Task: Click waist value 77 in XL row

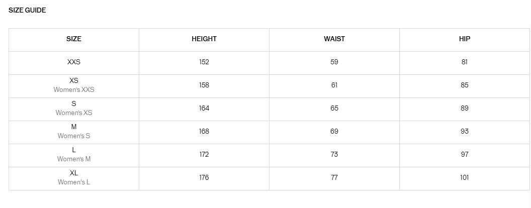Action: click(334, 178)
